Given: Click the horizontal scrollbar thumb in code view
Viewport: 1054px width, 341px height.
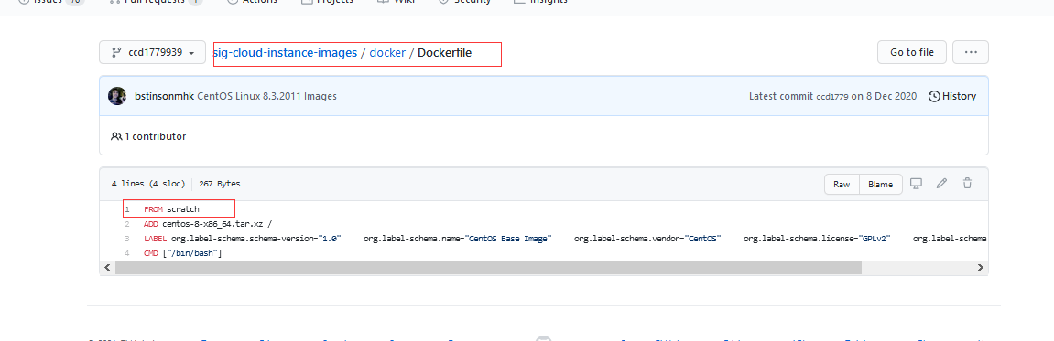Looking at the screenshot, I should point(488,267).
